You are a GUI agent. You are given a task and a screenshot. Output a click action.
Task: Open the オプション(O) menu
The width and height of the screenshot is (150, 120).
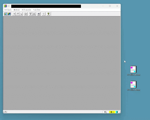[x=26, y=10]
